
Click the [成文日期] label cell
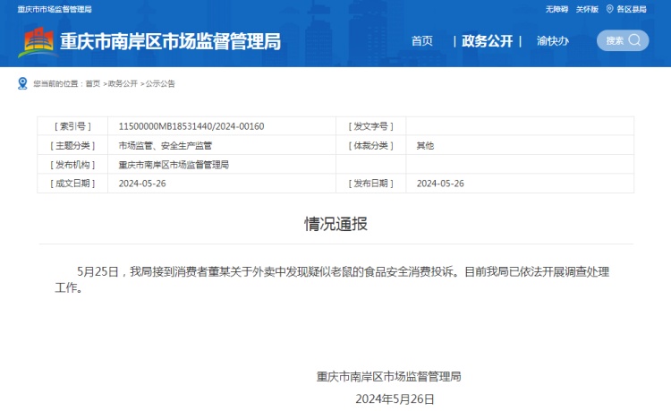pos(72,184)
